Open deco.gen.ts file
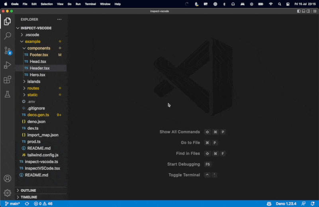This screenshot has width=319, height=207. click(41, 115)
